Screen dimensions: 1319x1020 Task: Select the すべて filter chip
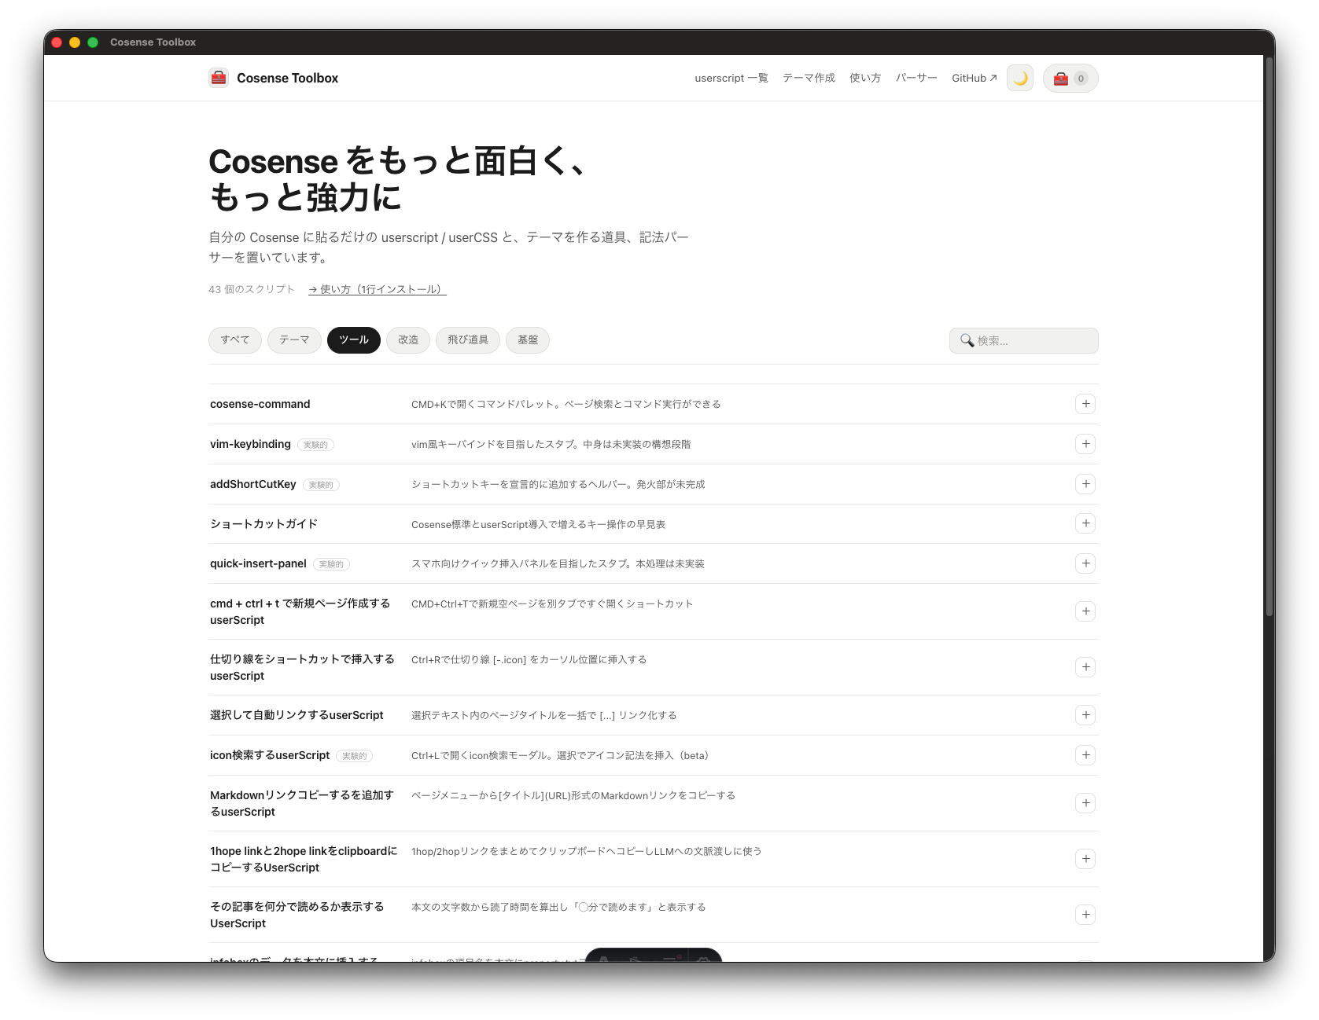pyautogui.click(x=235, y=340)
